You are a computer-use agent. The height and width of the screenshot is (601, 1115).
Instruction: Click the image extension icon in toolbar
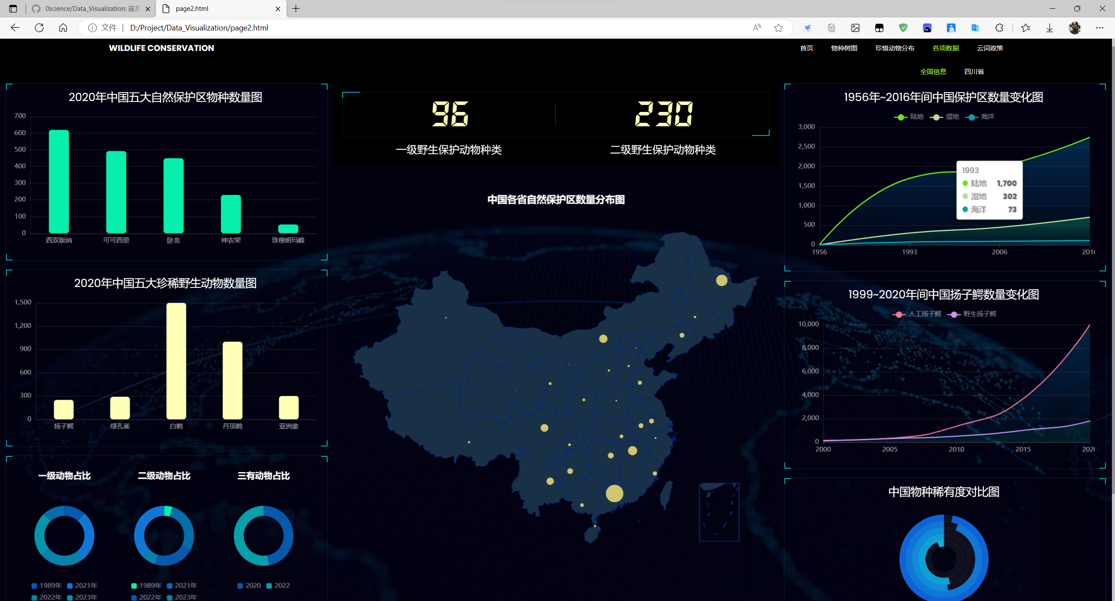pyautogui.click(x=855, y=28)
